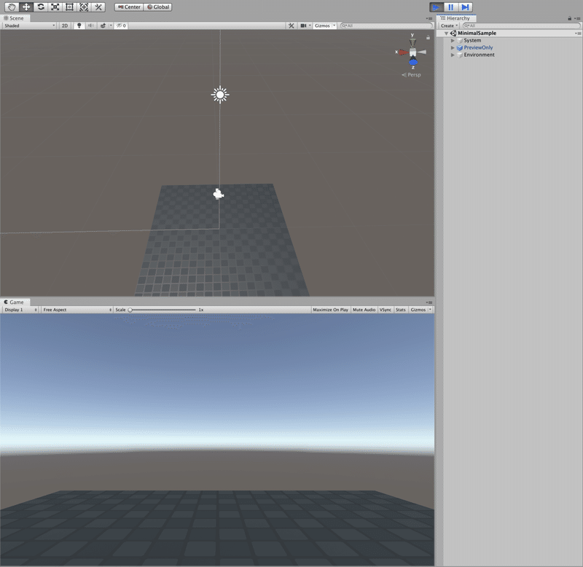This screenshot has width=583, height=567.
Task: Select the System object
Action: click(x=472, y=40)
